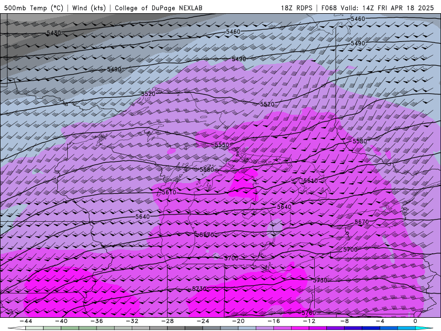This screenshot has height=331, width=441.
Task: Select the -20 colorbar scale label
Action: 238,321
